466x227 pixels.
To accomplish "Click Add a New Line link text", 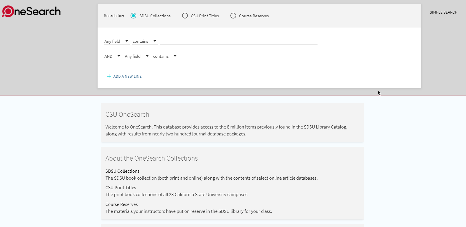I will tap(127, 77).
